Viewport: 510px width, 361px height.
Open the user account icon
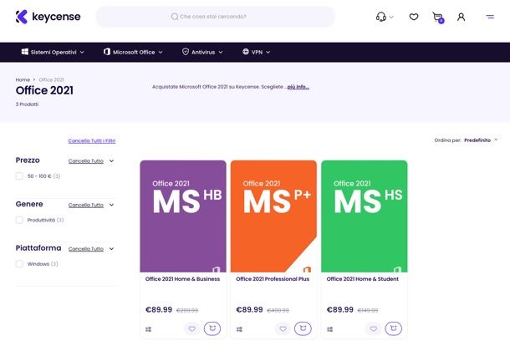pyautogui.click(x=461, y=17)
